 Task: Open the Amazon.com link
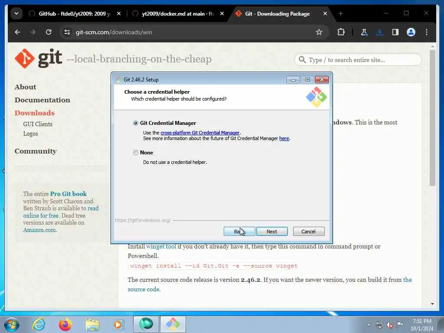(x=40, y=230)
